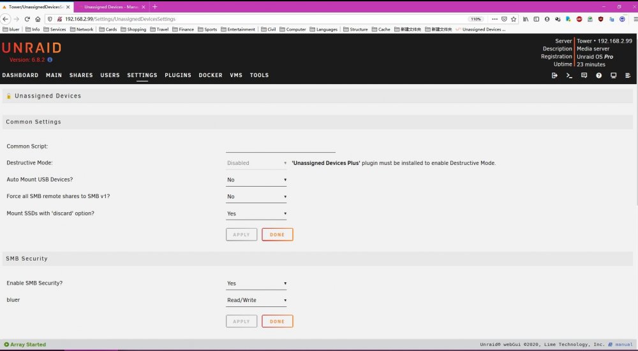Click the red ABP adblock extension icon
Viewport: 638px width, 351px height.
(x=579, y=19)
